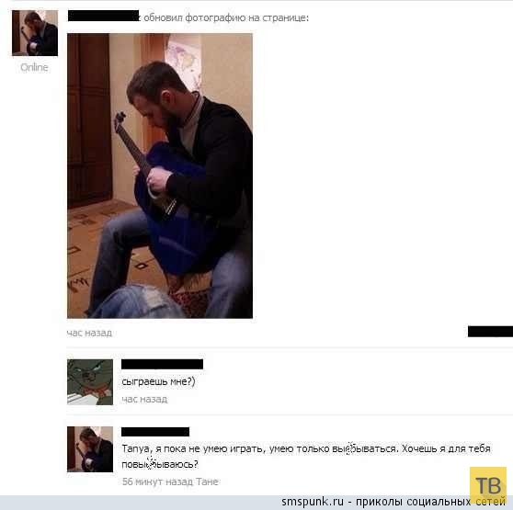This screenshot has height=510, width=513.
Task: Click the 'обновил фотографию на странице' text
Action: pos(226,17)
